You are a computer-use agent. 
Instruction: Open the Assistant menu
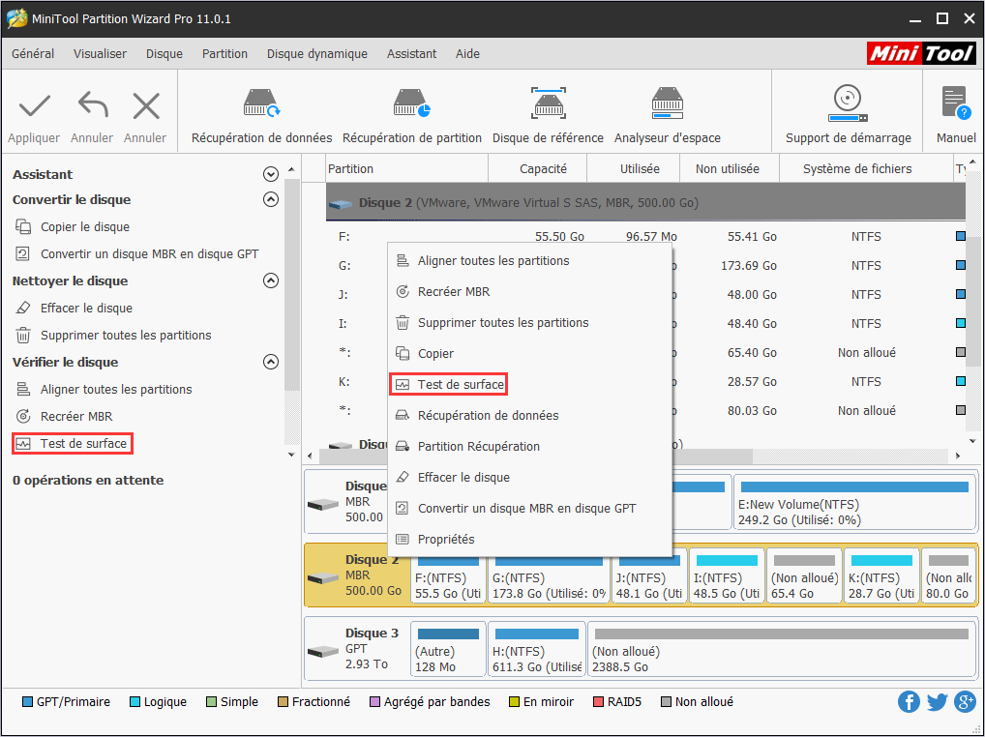coord(411,54)
